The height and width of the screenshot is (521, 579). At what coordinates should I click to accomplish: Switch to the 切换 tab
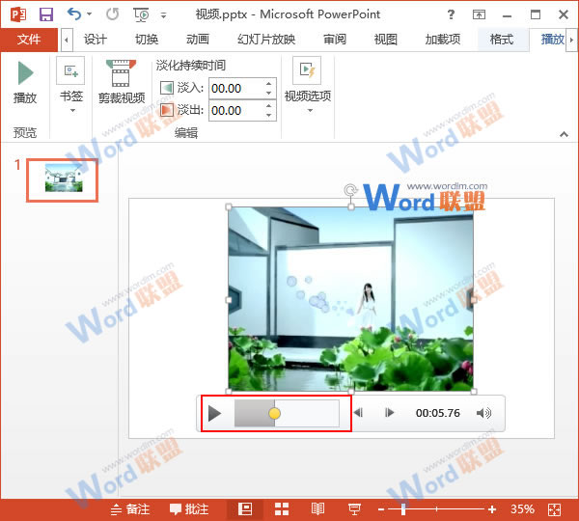(147, 40)
